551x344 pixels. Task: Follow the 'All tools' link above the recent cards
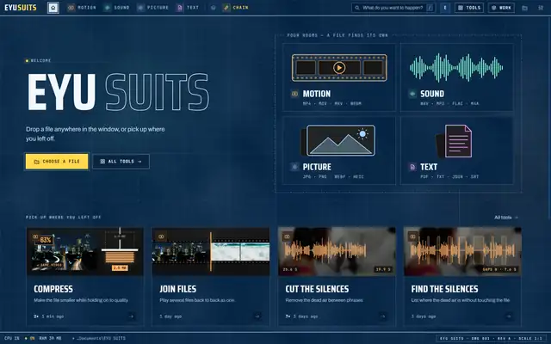(x=506, y=218)
